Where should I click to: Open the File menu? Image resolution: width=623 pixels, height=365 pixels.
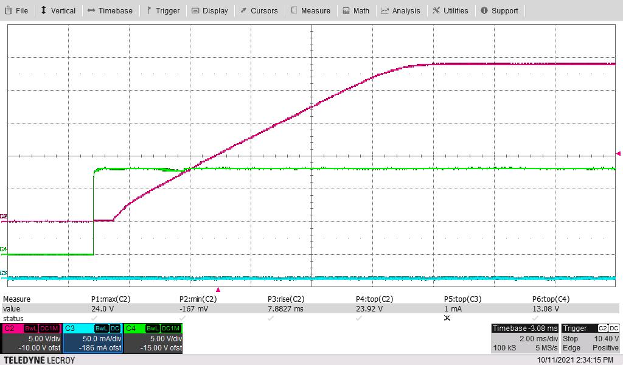pyautogui.click(x=16, y=10)
